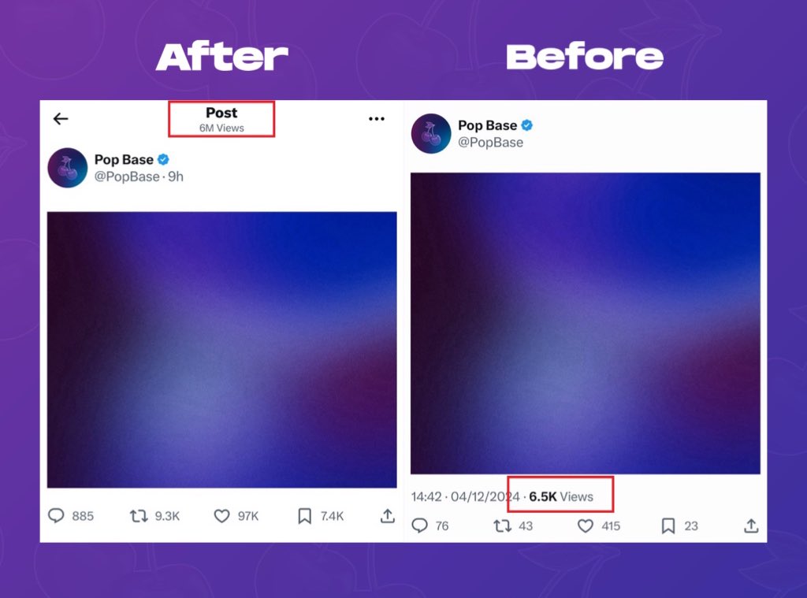Repost the post showing 9.3K reposts

(x=139, y=515)
